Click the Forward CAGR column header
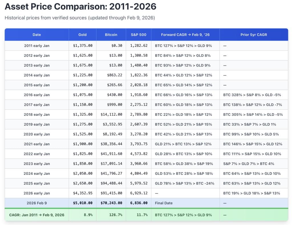The height and width of the screenshot is (225, 292). pos(185,35)
